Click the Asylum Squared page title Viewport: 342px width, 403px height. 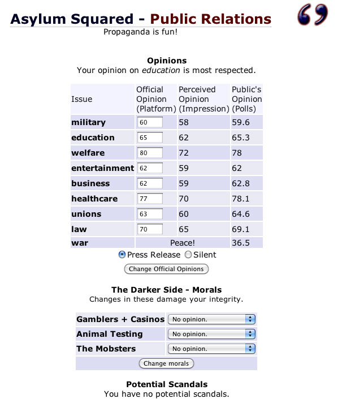pyautogui.click(x=68, y=19)
